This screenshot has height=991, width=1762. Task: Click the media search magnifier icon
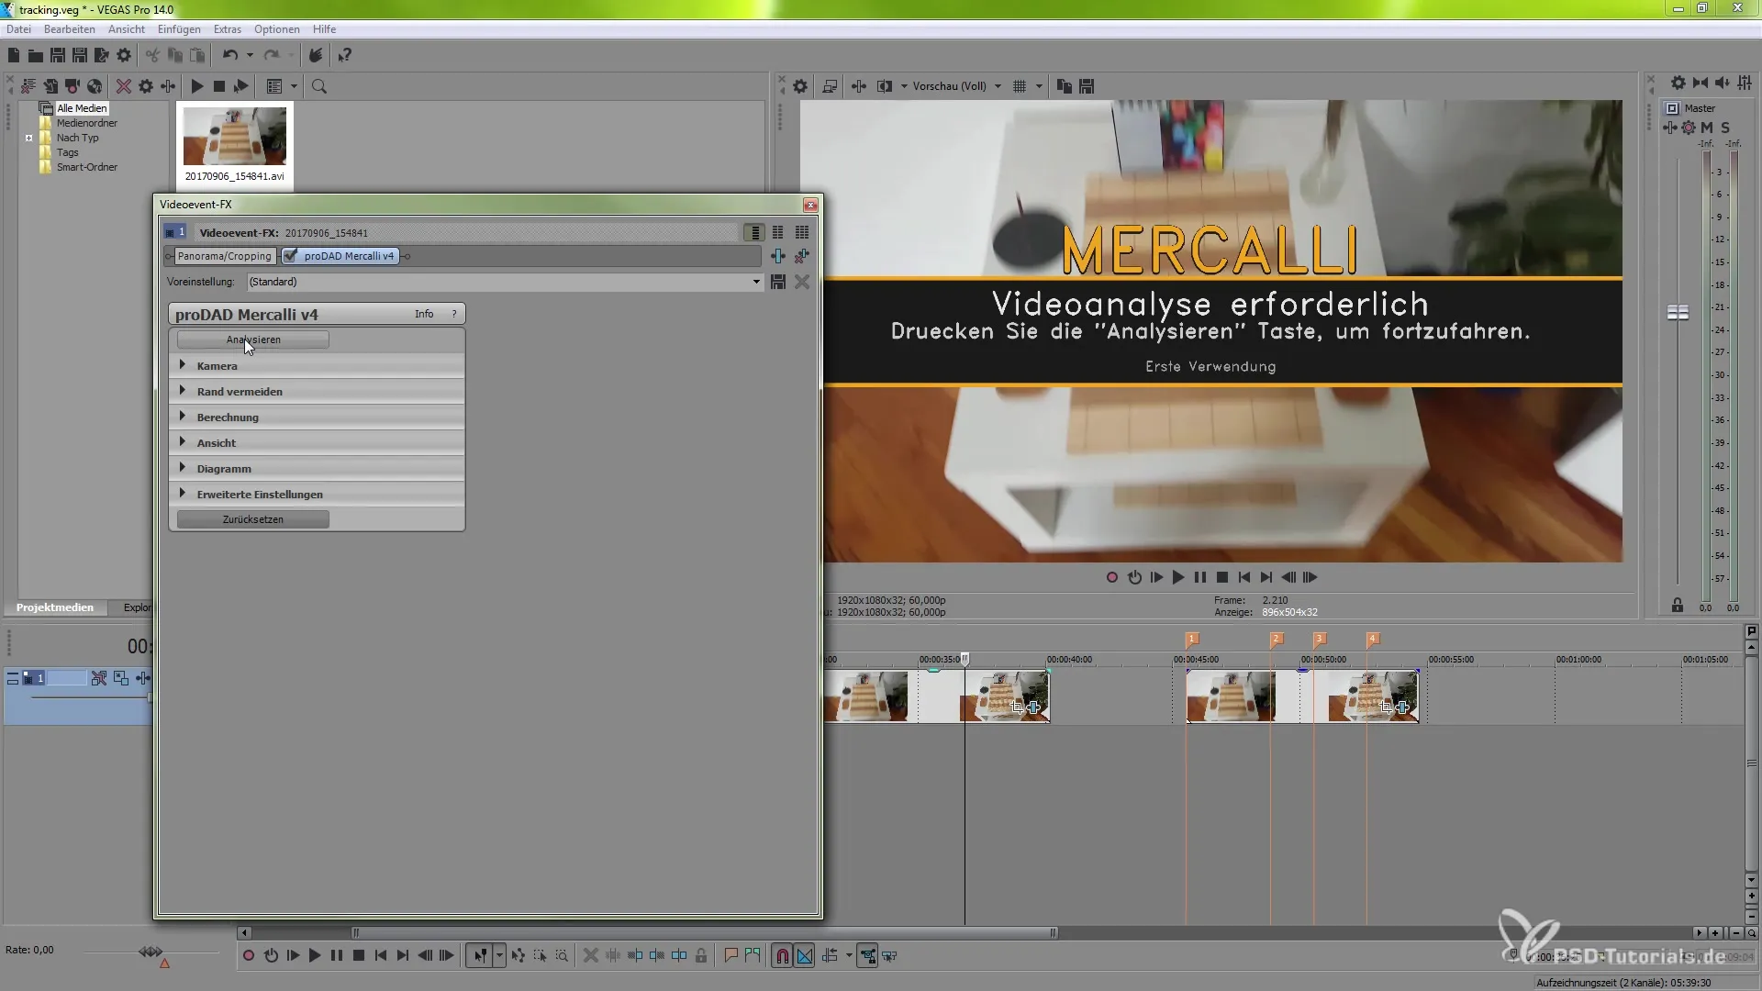[319, 86]
